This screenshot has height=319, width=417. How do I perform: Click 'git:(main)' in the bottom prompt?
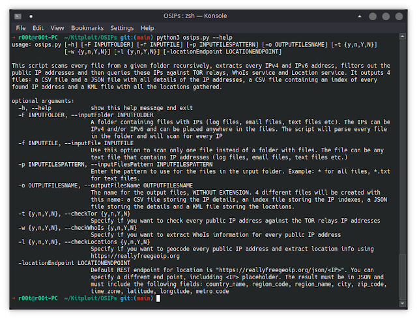pyautogui.click(x=137, y=298)
